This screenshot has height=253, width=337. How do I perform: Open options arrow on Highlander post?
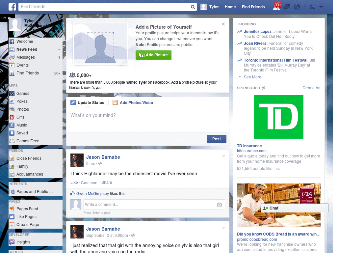(223, 156)
